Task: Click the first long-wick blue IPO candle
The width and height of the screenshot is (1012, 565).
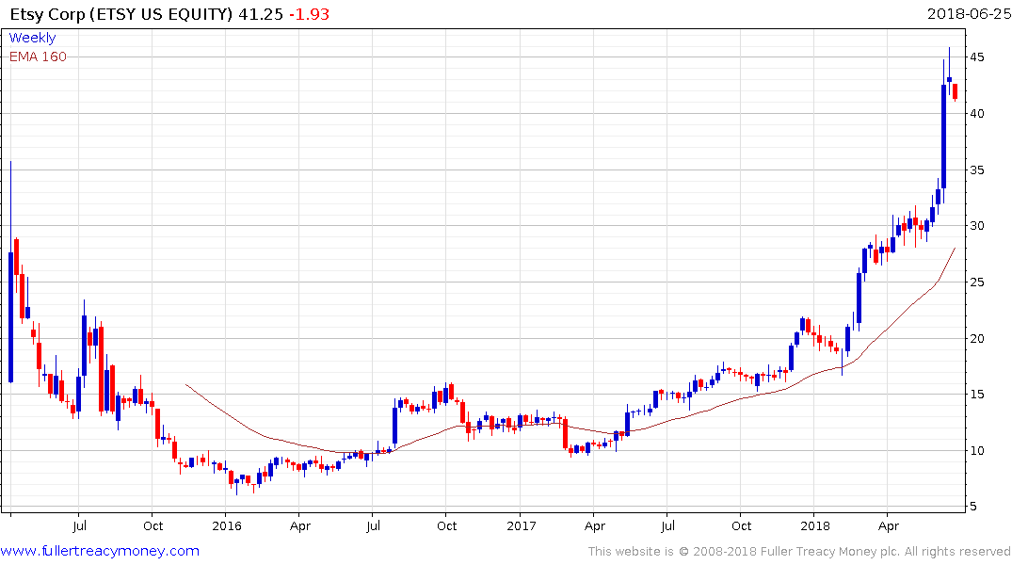Action: (11, 317)
